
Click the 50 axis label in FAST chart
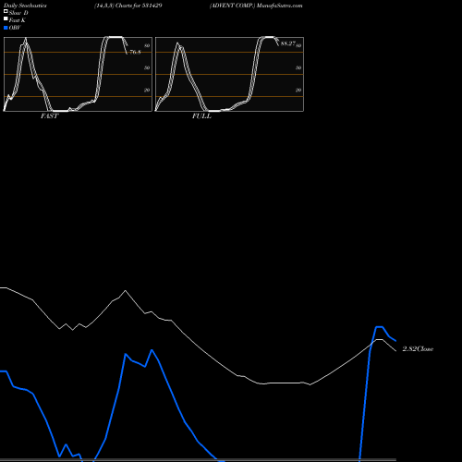(x=147, y=67)
